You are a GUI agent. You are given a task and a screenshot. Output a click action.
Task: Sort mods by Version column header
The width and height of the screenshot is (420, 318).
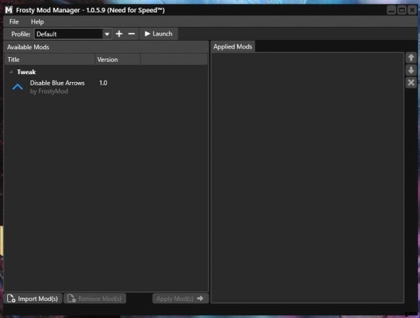click(117, 60)
